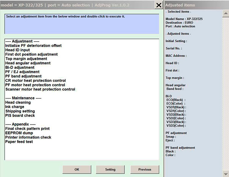
Task: Click 'MAC Address :' in Adjusted items
Action: [x=176, y=56]
